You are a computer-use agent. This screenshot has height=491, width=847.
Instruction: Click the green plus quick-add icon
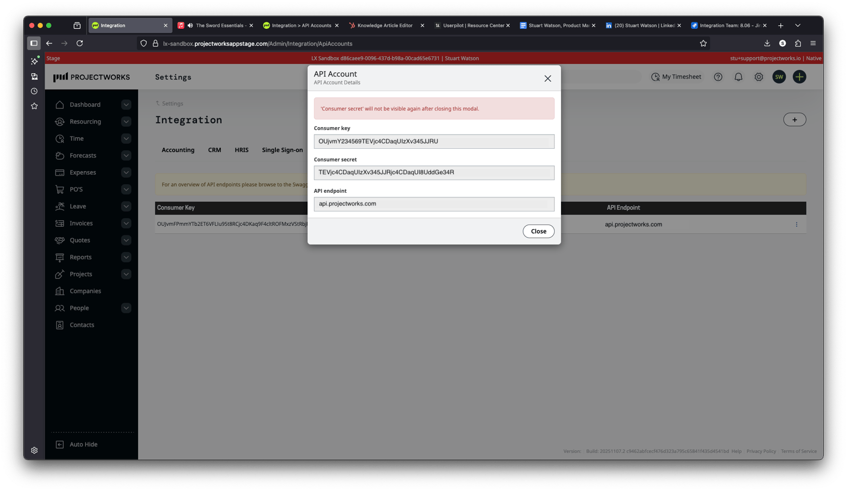[799, 77]
